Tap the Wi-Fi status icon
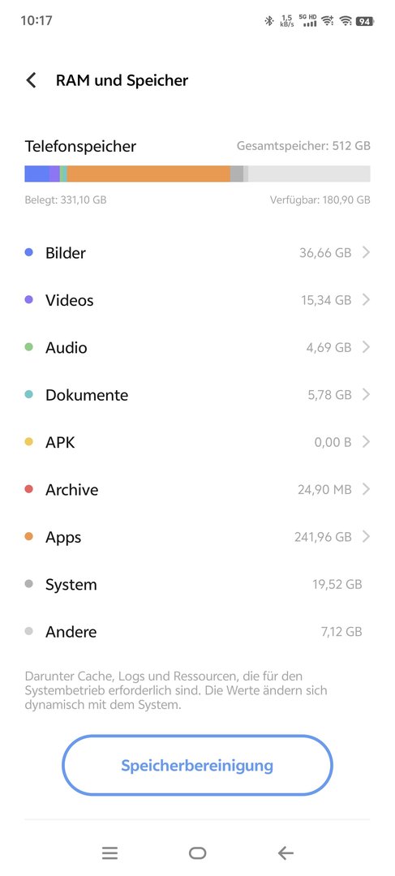395x876 pixels. tap(346, 21)
